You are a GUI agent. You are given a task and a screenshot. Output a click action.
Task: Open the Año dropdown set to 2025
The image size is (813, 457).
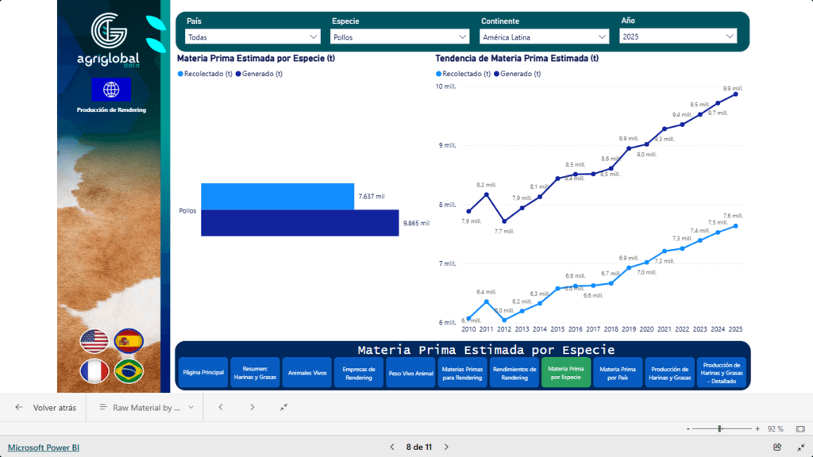(x=678, y=36)
